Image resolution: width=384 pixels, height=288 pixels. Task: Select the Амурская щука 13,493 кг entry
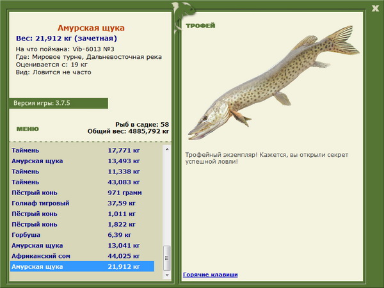[x=83, y=161]
